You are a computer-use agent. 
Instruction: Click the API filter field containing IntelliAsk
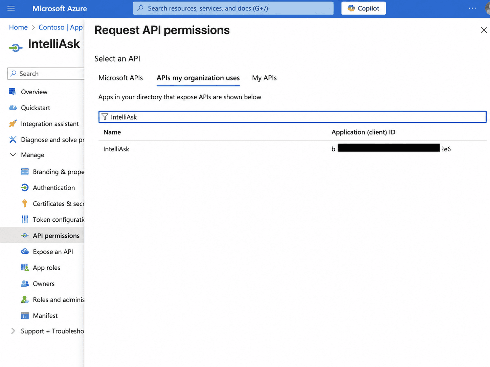point(292,117)
